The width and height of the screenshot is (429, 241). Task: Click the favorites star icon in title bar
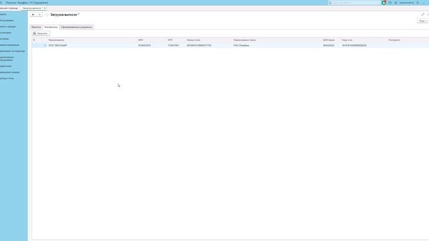395,3
